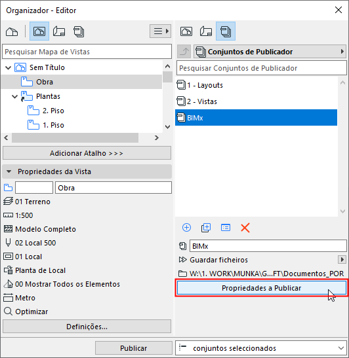Click the Pesquisar Conjuntos de Publicador search field
The image size is (349, 358).
(x=262, y=68)
